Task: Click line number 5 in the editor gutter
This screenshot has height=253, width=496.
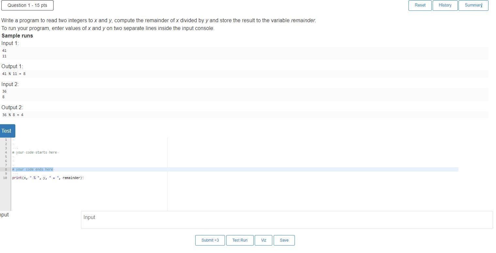Action: click(x=6, y=156)
